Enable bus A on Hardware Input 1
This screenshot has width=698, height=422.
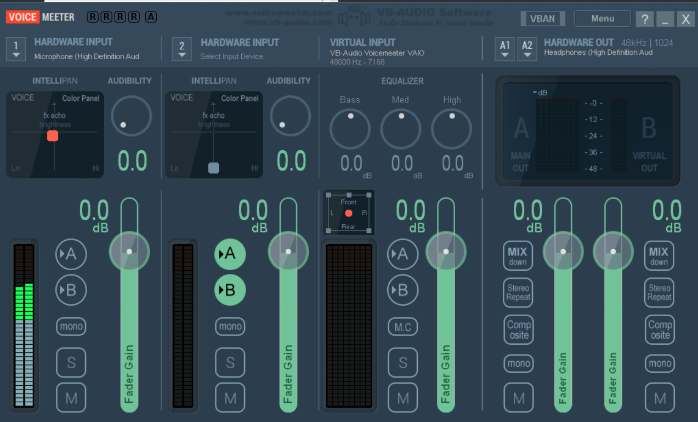pyautogui.click(x=71, y=254)
